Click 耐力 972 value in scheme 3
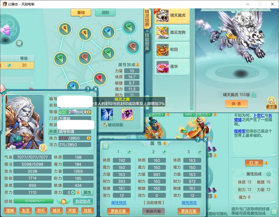The height and width of the screenshot is (217, 279). click(x=192, y=181)
